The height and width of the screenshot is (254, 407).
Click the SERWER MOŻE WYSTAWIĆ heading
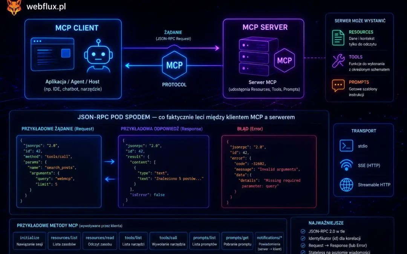click(x=360, y=21)
